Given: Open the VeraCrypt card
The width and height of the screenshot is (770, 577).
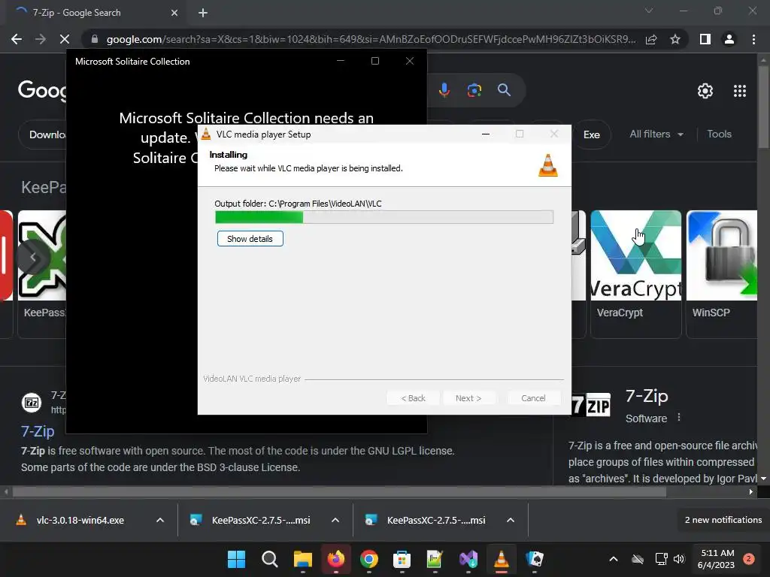Looking at the screenshot, I should 635,273.
